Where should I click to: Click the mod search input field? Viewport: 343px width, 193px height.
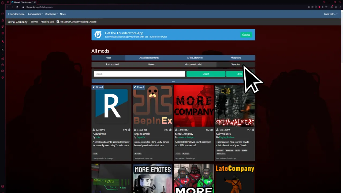click(x=139, y=74)
